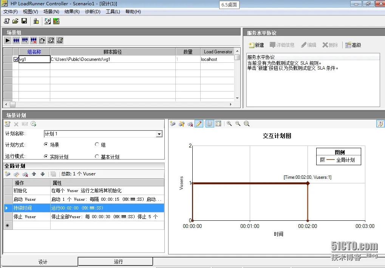The width and height of the screenshot is (385, 268).
Task: Click the 组名称 column header
Action: point(34,52)
